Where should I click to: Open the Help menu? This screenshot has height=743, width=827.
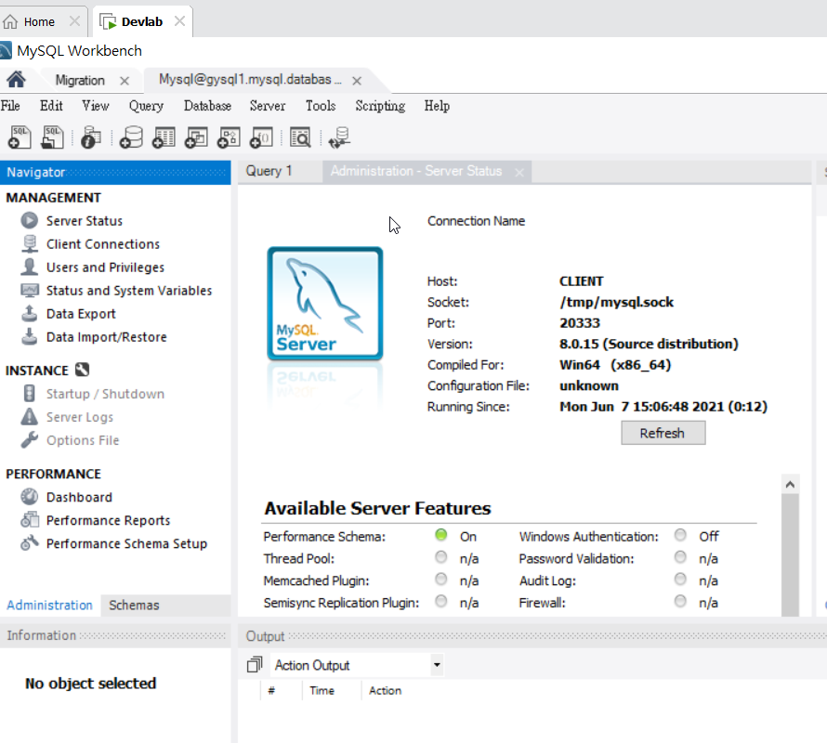coord(437,106)
